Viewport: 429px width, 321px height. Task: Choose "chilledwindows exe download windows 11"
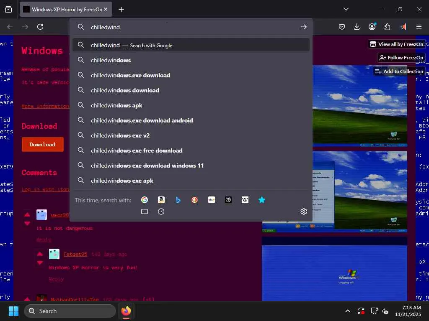point(191,166)
